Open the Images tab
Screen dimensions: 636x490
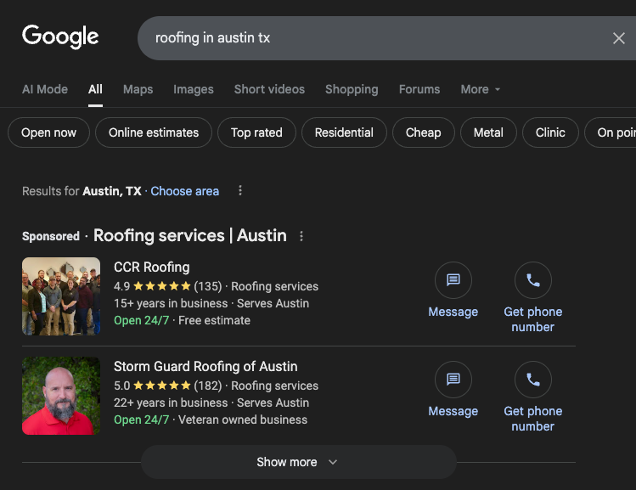pos(194,89)
